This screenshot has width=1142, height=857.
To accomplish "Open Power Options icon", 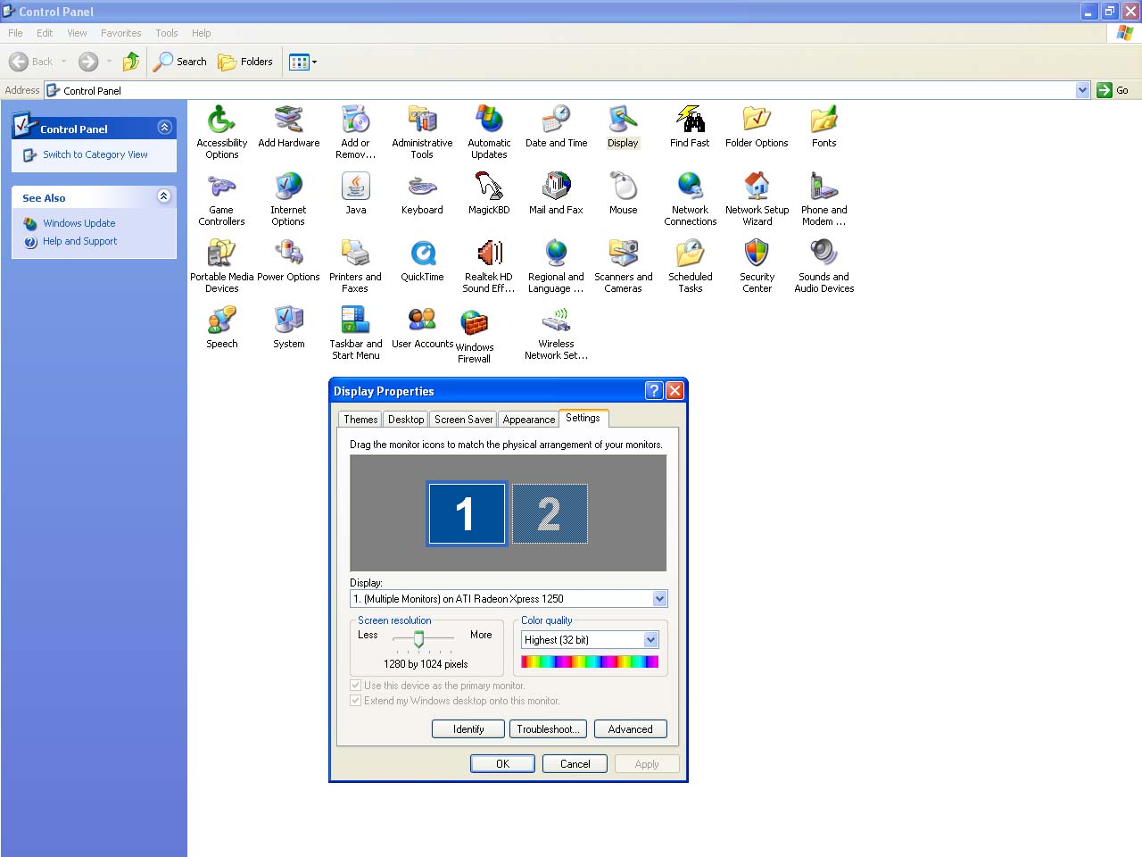I will click(x=288, y=254).
